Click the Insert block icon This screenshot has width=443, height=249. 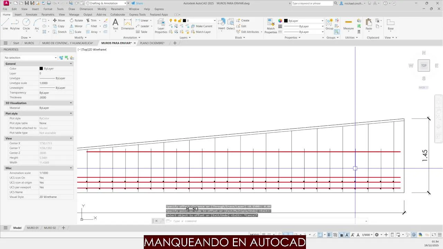[x=221, y=24]
